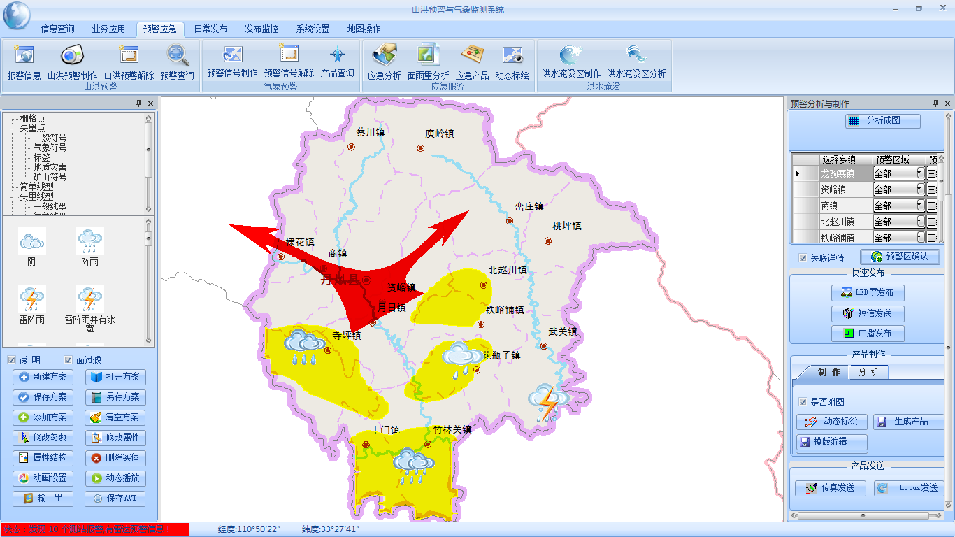Viewport: 955px width, 537px height.
Task: Switch to the 日常发布 ribbon tab
Action: tap(211, 29)
